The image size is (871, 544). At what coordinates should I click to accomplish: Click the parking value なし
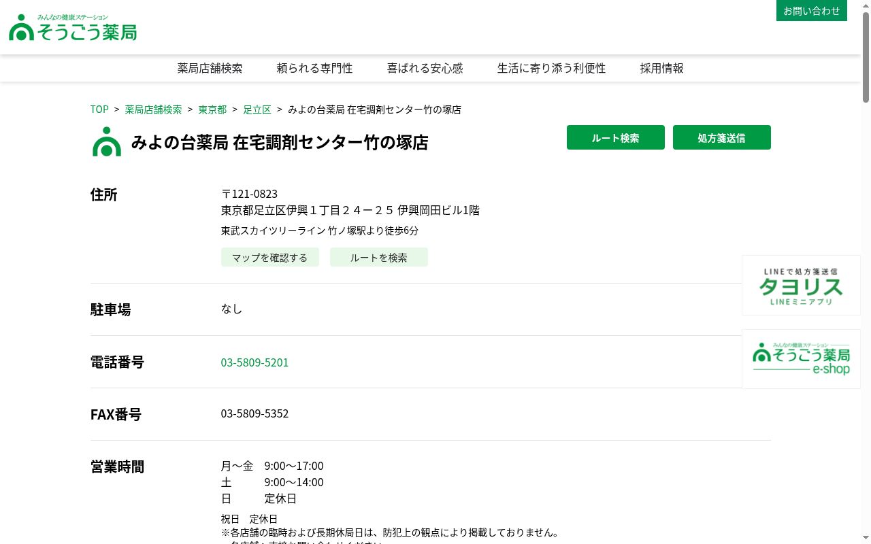click(232, 309)
